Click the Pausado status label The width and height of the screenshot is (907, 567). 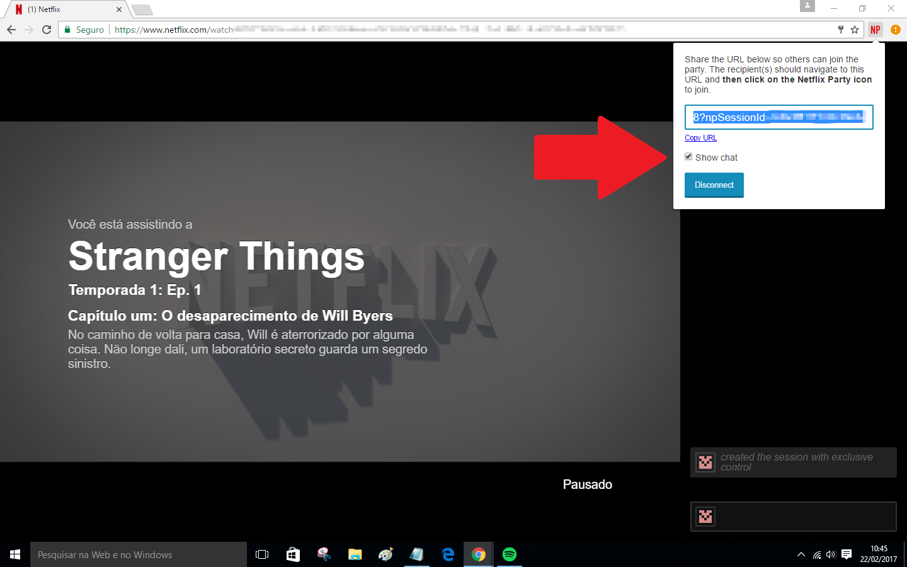tap(588, 484)
